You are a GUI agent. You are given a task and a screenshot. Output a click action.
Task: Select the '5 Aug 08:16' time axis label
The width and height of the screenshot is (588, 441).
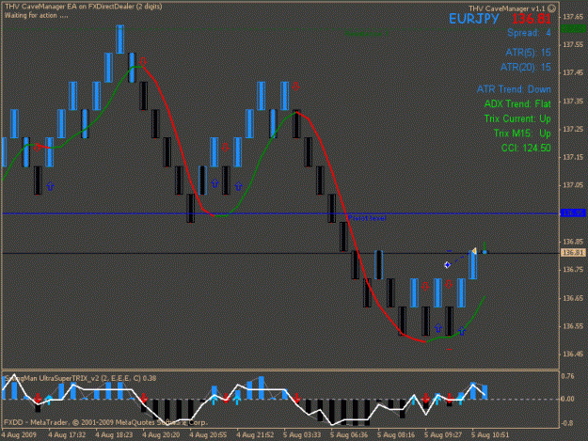pyautogui.click(x=396, y=435)
